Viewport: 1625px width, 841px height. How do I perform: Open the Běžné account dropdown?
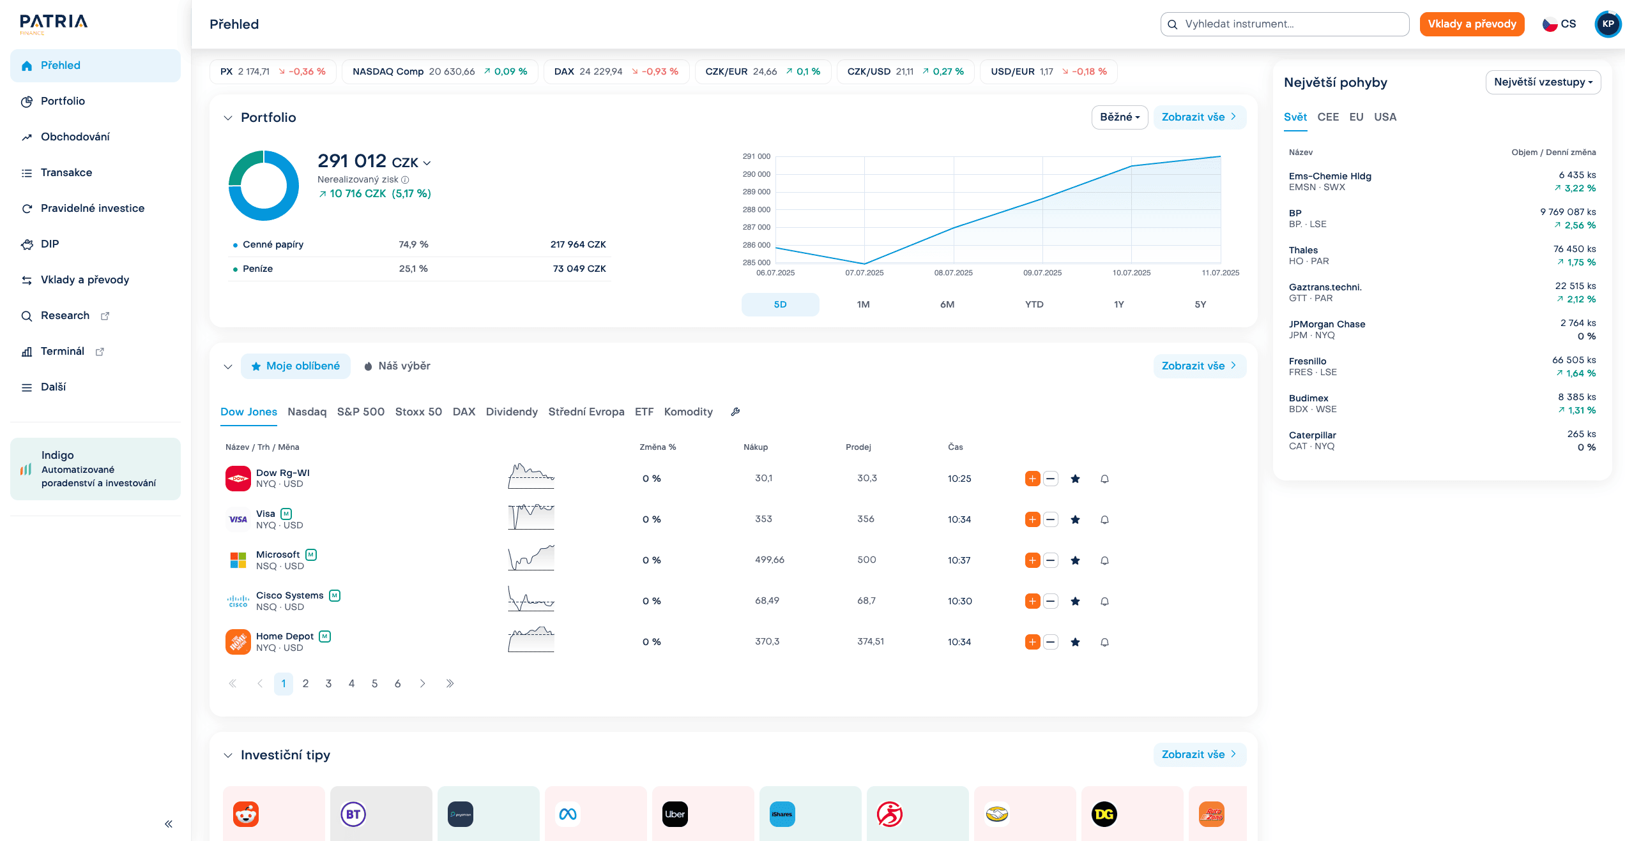tap(1119, 117)
